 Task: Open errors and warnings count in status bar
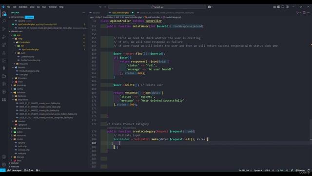pyautogui.click(x=29, y=171)
